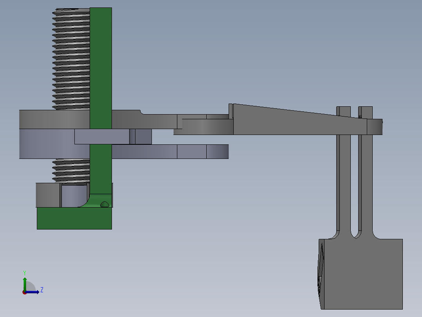Select the lower blue-gray plate extending to the right
Viewport: 422px width, 317px height.
click(170, 151)
